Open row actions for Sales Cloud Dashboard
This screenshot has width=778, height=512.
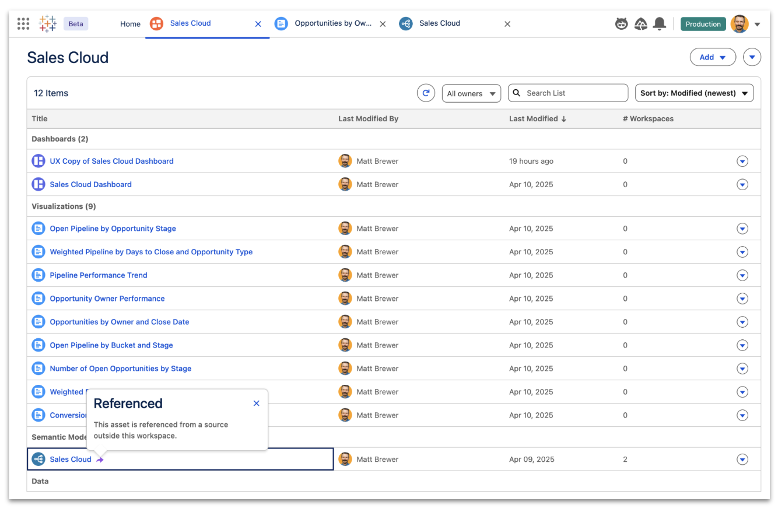(x=742, y=185)
